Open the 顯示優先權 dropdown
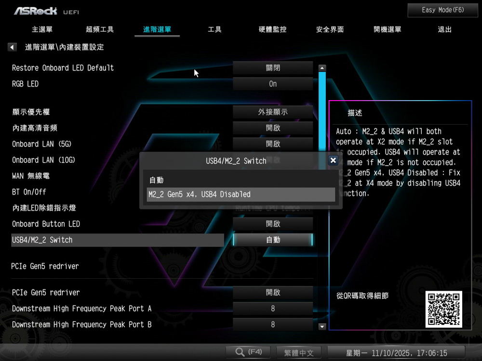482x361 pixels. pos(273,112)
